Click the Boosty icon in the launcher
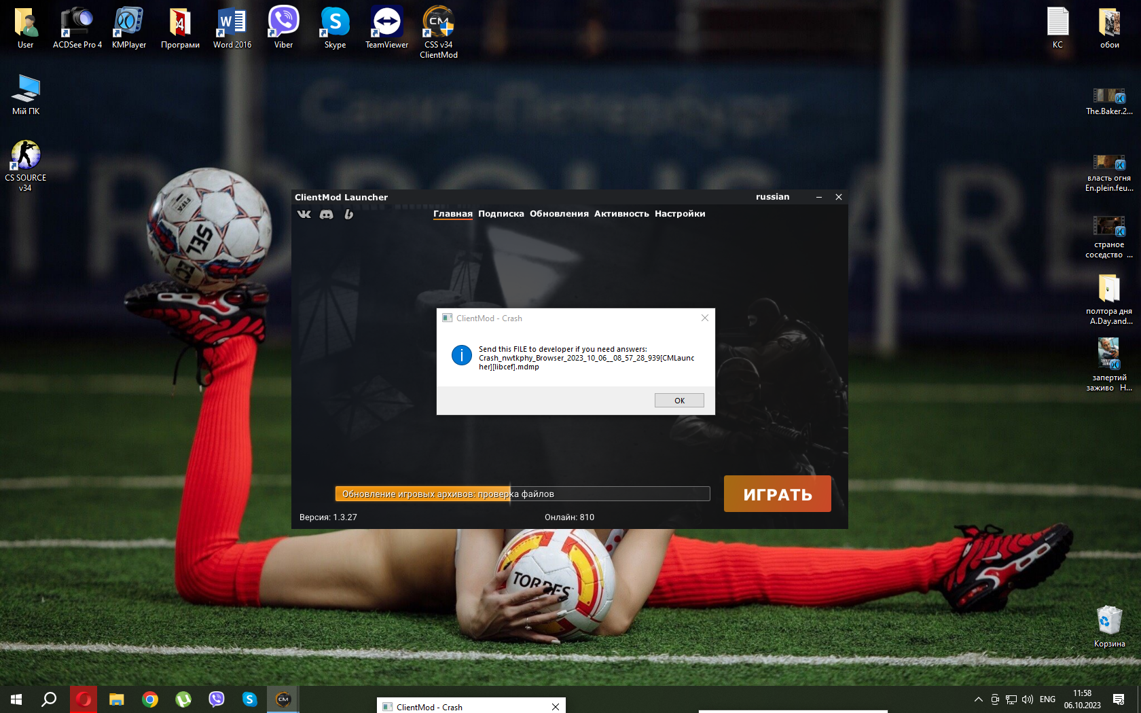This screenshot has width=1141, height=713. pos(348,215)
